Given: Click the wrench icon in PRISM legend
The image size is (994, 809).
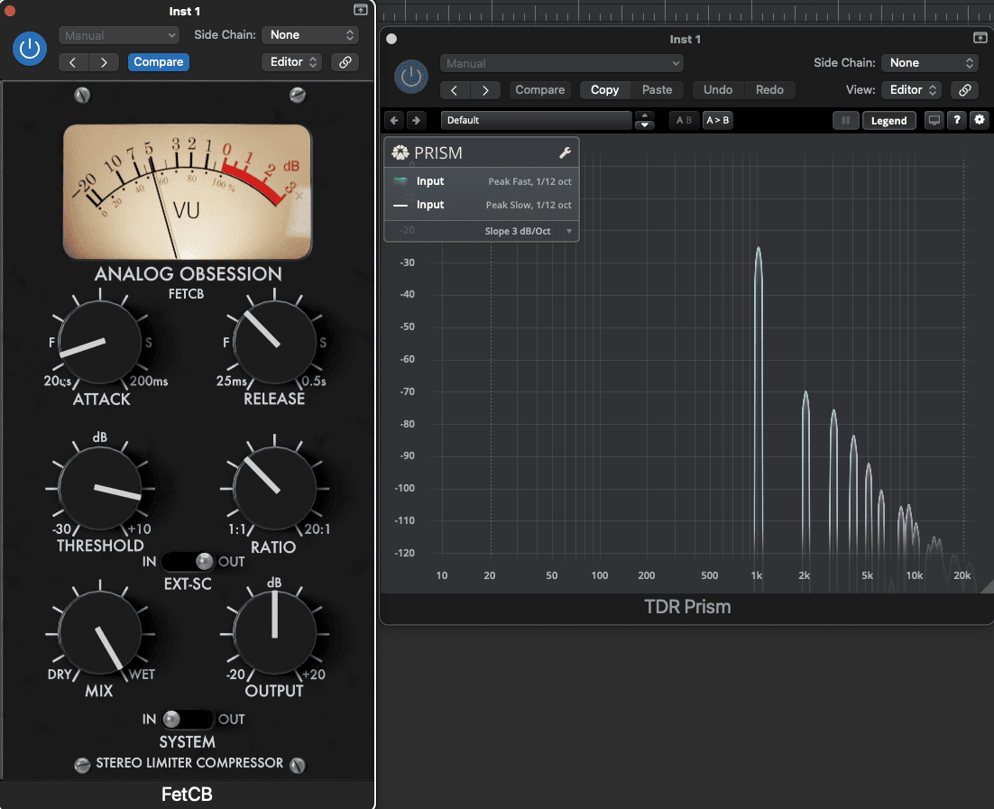Looking at the screenshot, I should (x=566, y=153).
